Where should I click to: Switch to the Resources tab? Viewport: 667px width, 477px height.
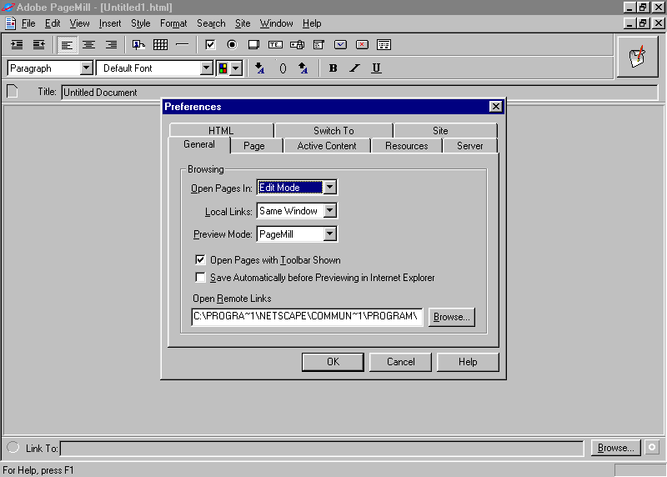coord(406,146)
